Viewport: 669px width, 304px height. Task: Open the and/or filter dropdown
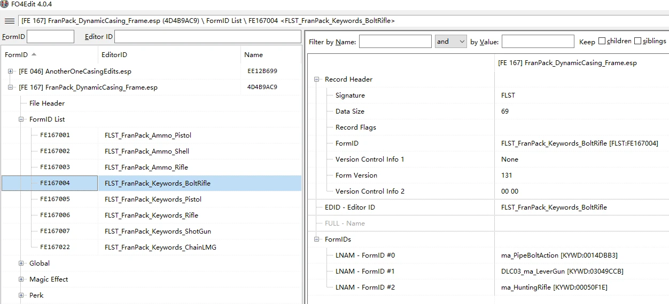(451, 42)
